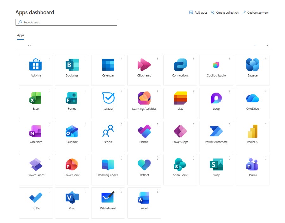This screenshot has width=285, height=223.
Task: Show more options on Sway tile
Action: pyautogui.click(x=229, y=158)
